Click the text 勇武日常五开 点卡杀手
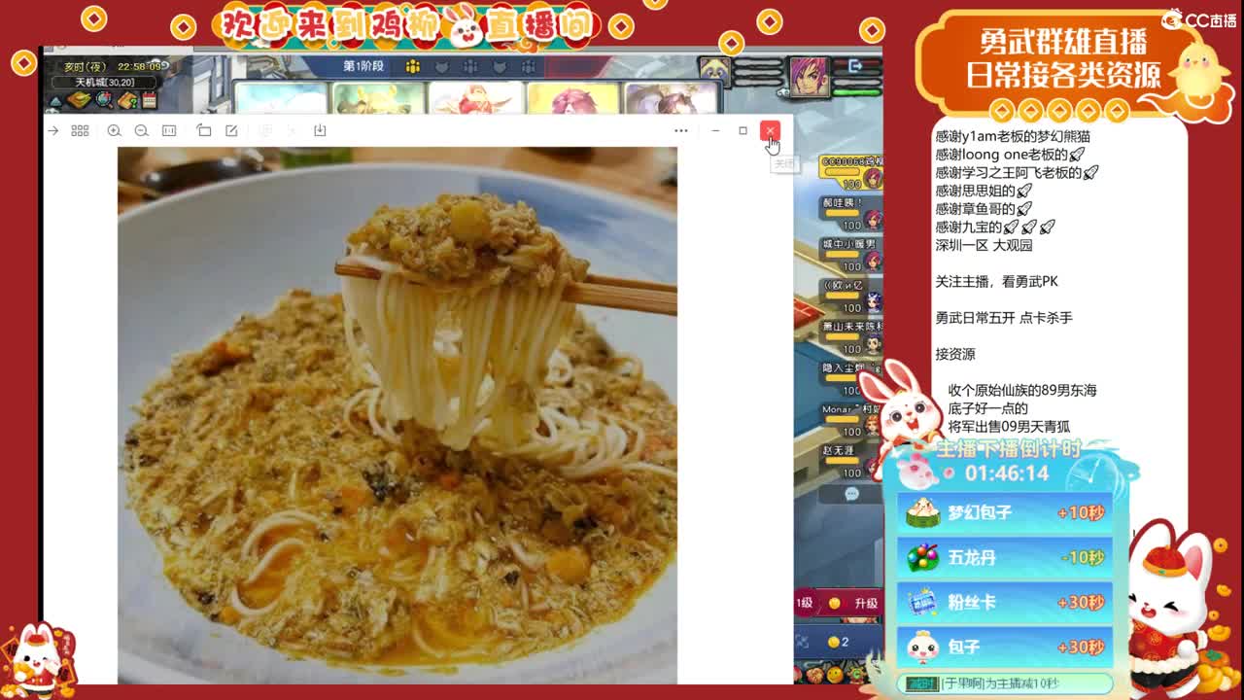Viewport: 1244px width, 700px height. pyautogui.click(x=1004, y=318)
